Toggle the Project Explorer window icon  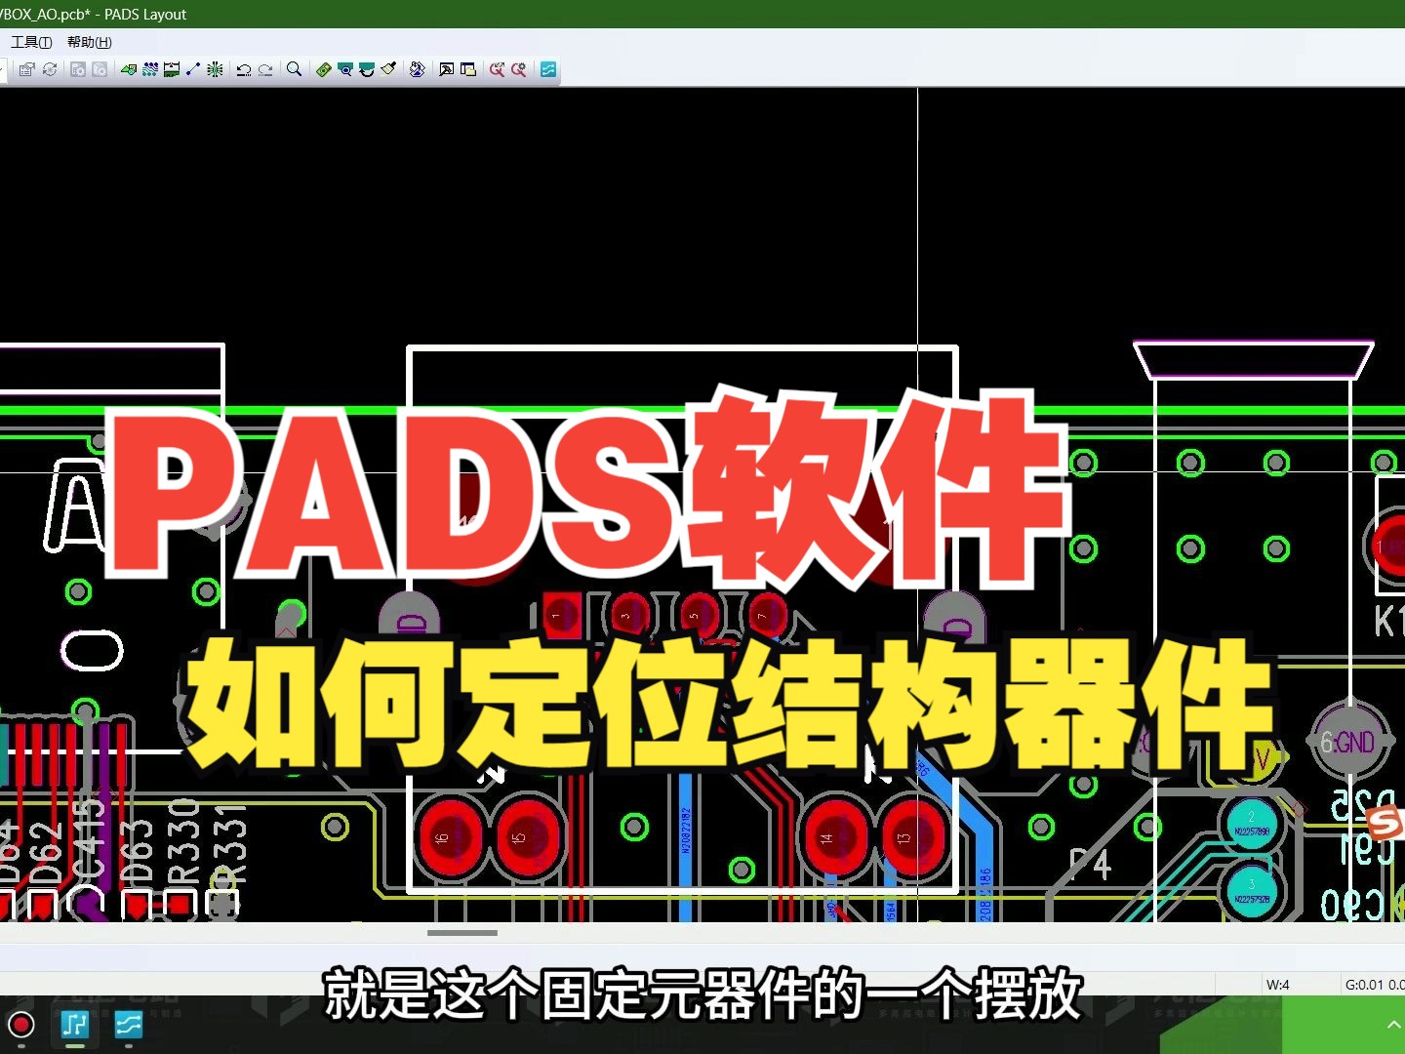coord(468,69)
